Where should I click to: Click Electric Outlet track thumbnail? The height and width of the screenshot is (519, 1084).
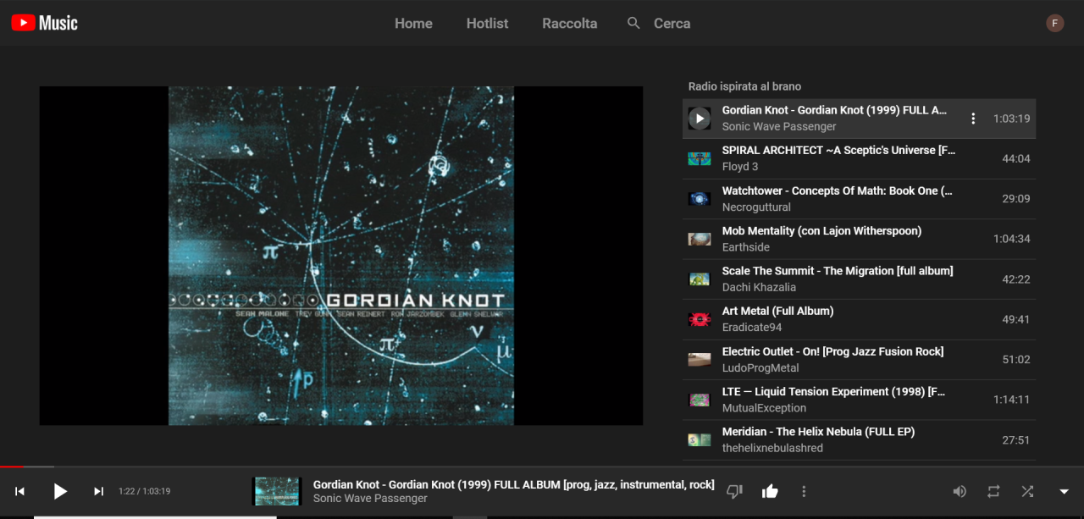[700, 360]
